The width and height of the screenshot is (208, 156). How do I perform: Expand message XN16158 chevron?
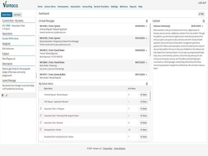point(146,38)
